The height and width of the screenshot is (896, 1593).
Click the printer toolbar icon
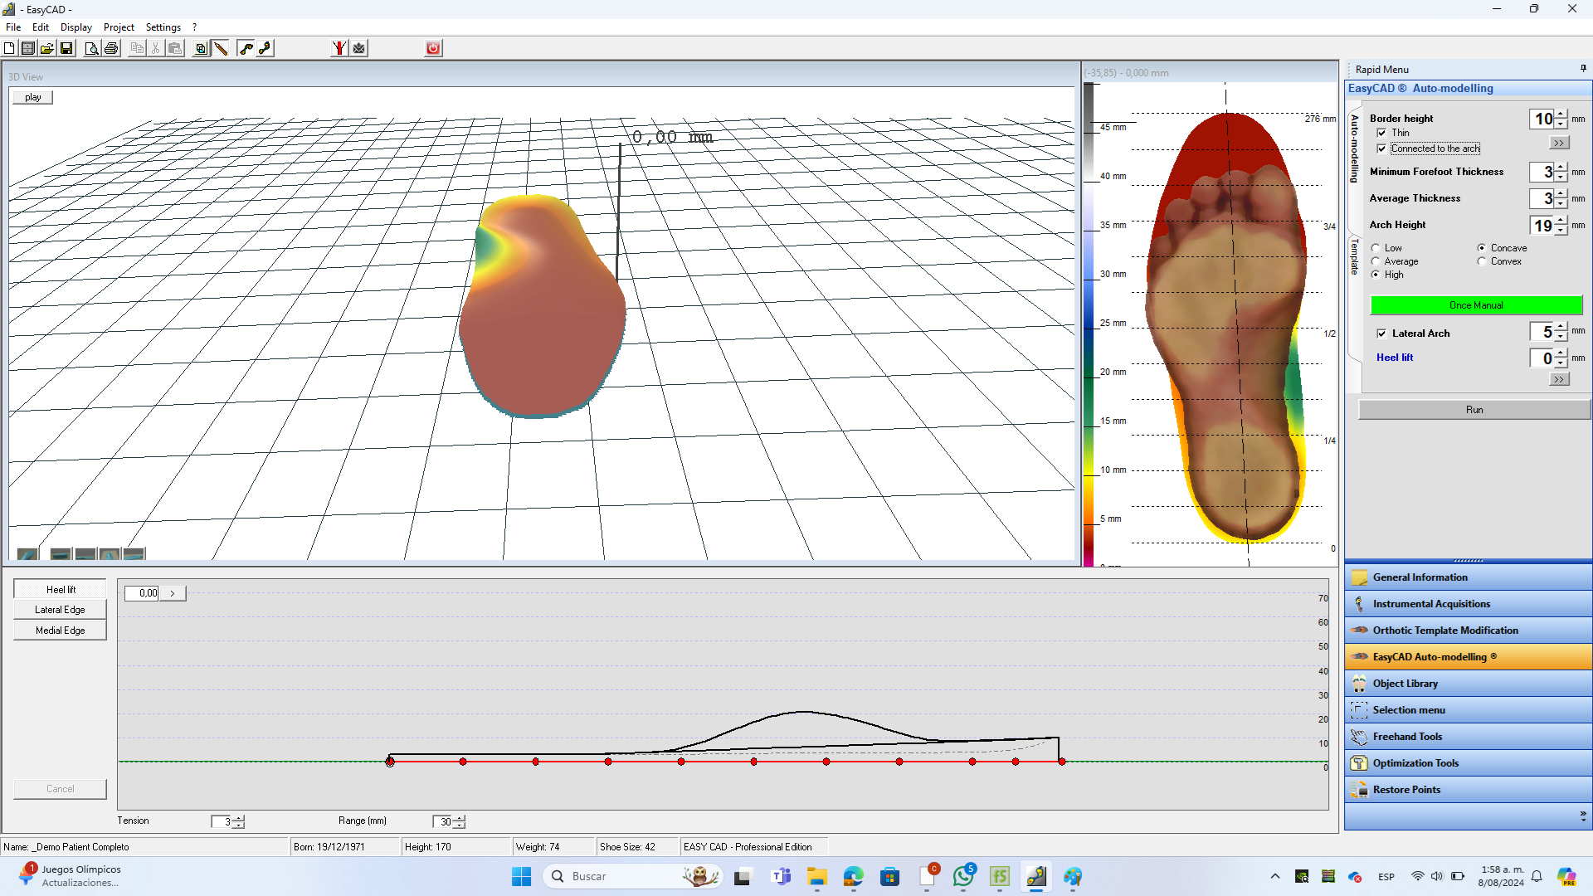(111, 48)
